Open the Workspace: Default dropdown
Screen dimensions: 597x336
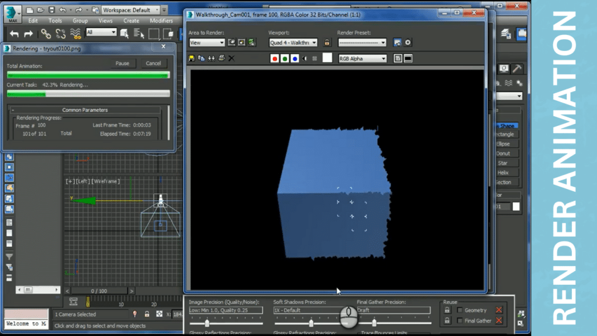[131, 10]
